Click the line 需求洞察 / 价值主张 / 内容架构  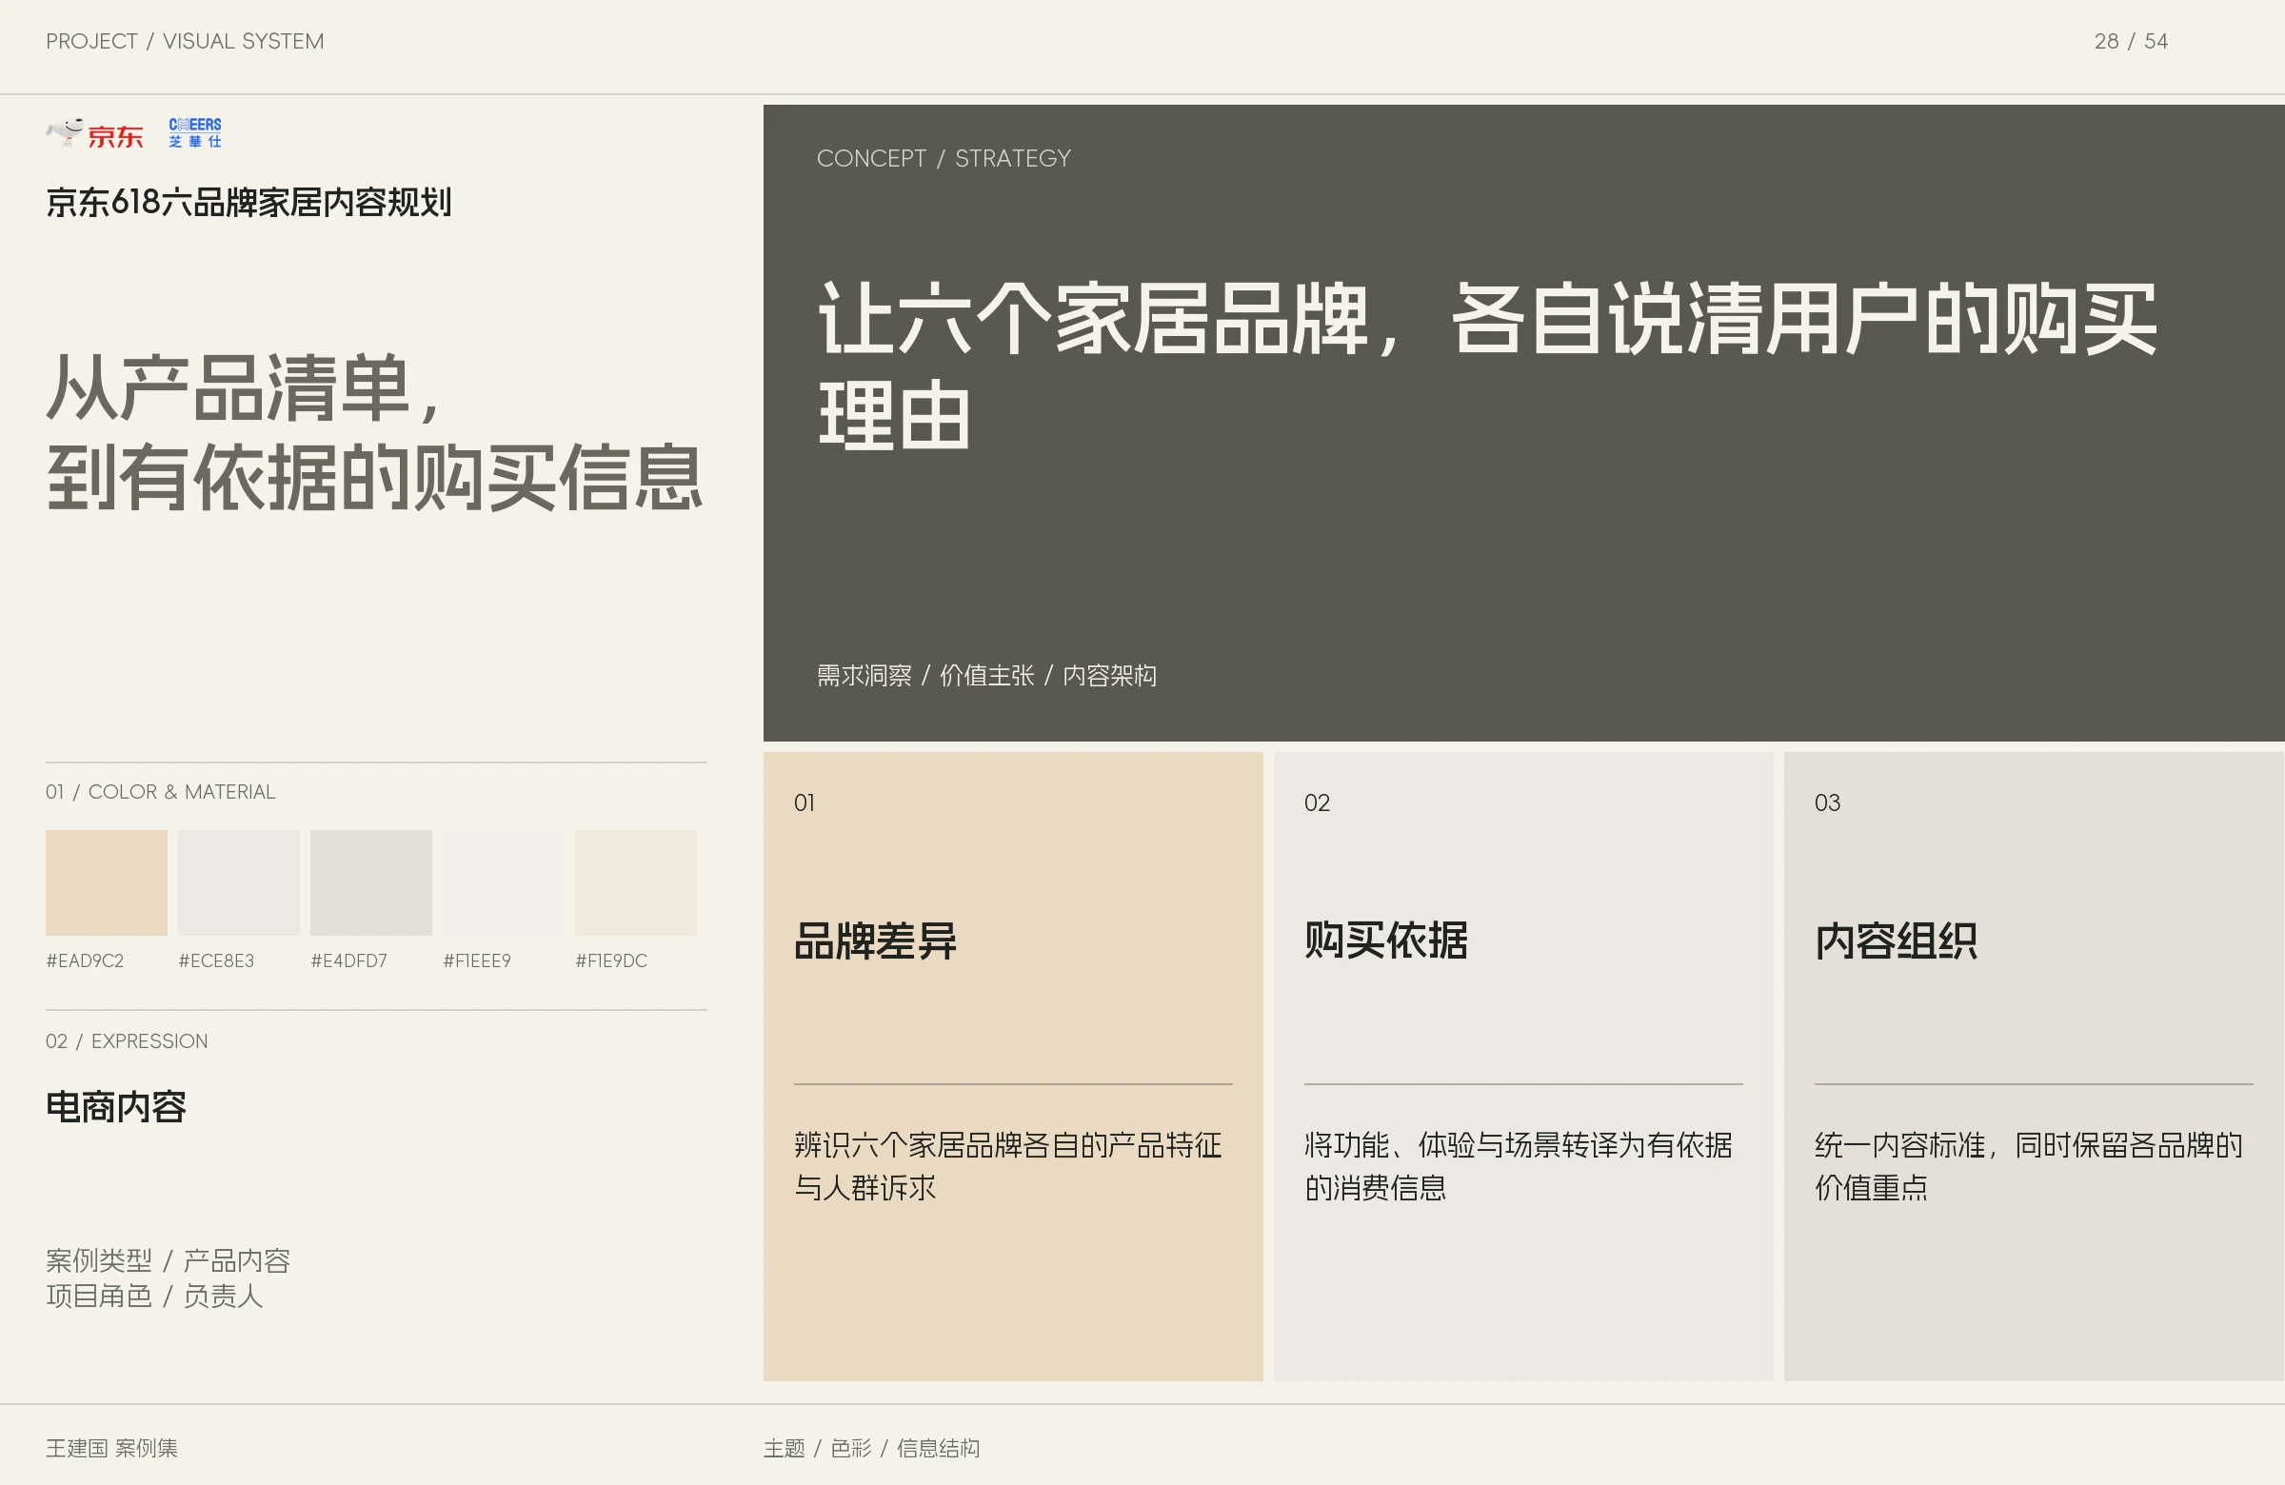(x=986, y=676)
